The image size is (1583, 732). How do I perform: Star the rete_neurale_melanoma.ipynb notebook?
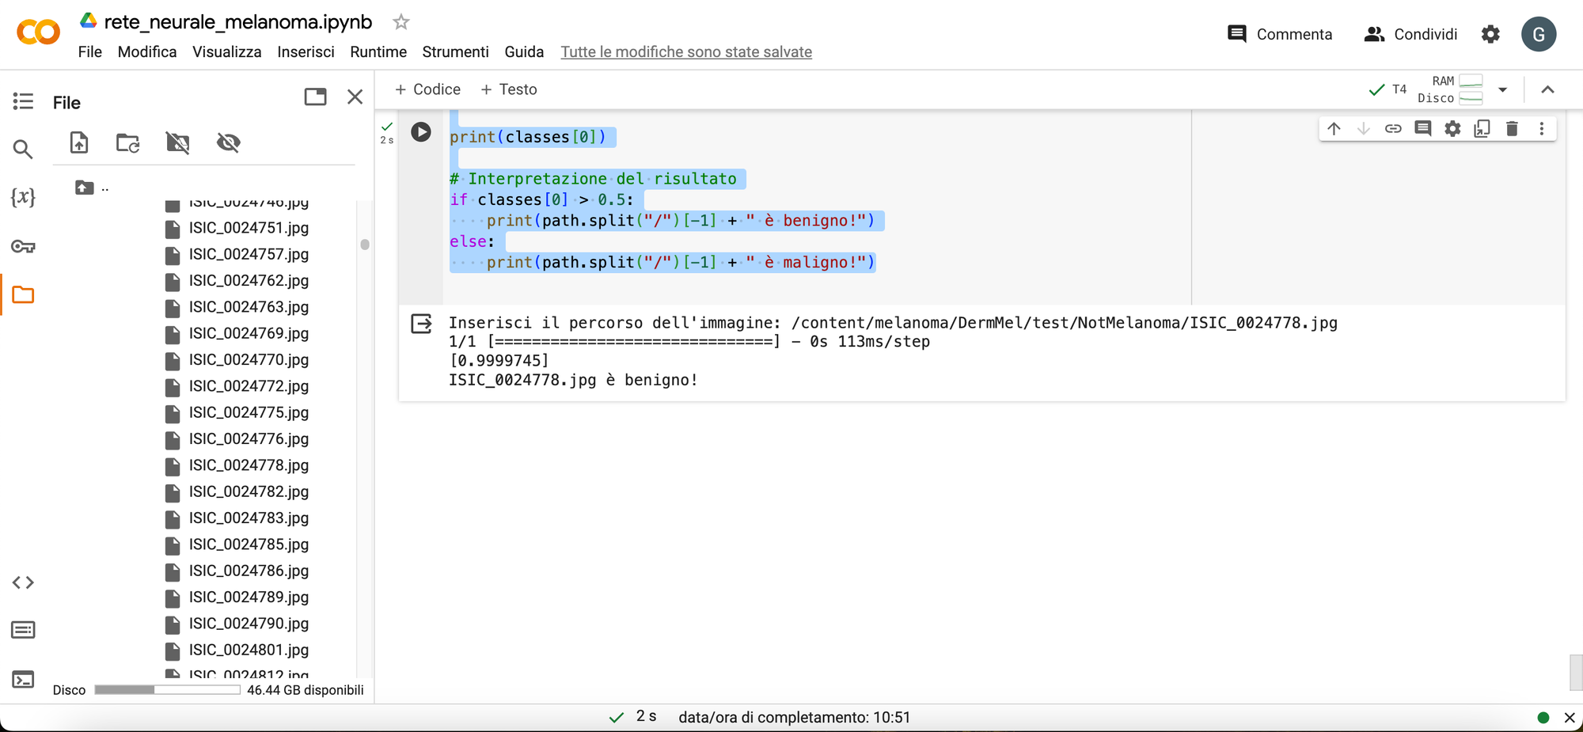pos(401,22)
